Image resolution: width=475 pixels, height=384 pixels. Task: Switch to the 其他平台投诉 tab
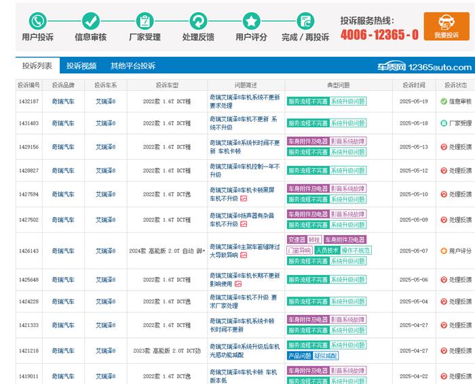point(133,66)
